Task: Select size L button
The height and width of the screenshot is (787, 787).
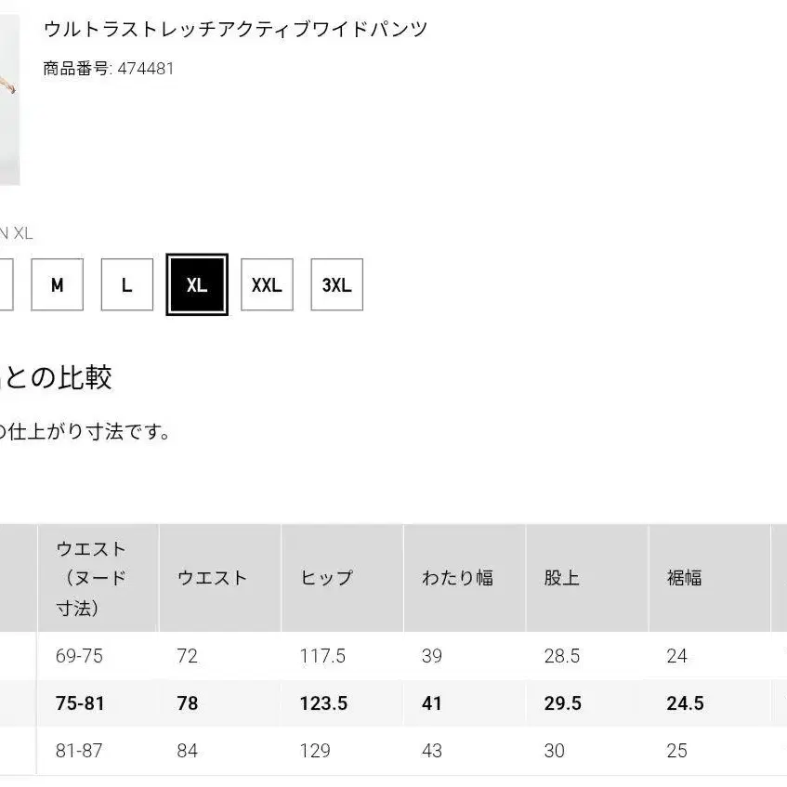Action: click(126, 284)
